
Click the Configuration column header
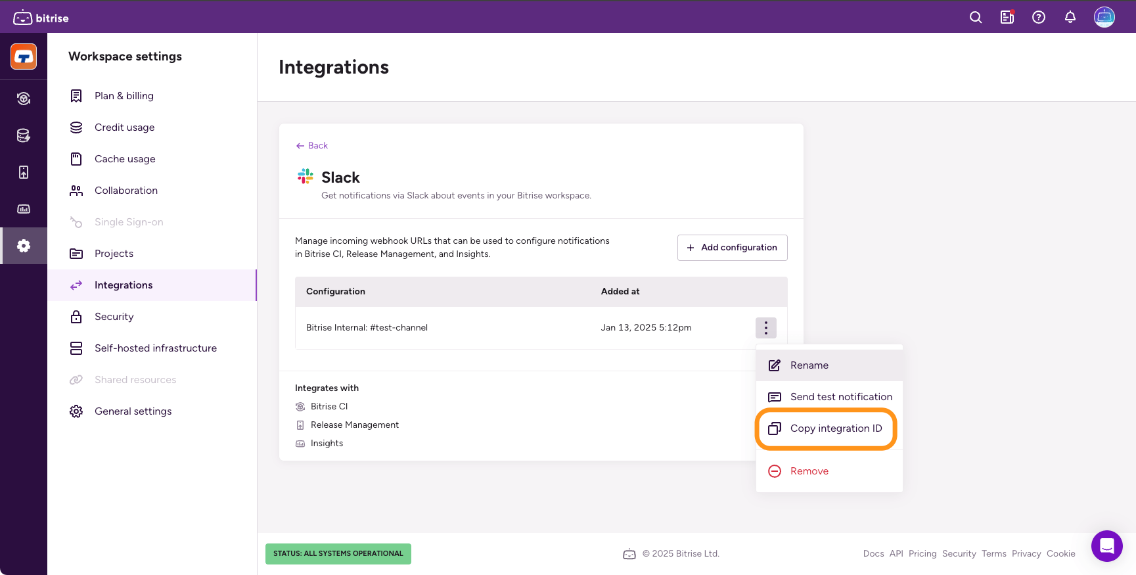pyautogui.click(x=336, y=292)
